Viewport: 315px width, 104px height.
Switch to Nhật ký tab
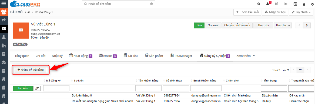click(x=57, y=56)
